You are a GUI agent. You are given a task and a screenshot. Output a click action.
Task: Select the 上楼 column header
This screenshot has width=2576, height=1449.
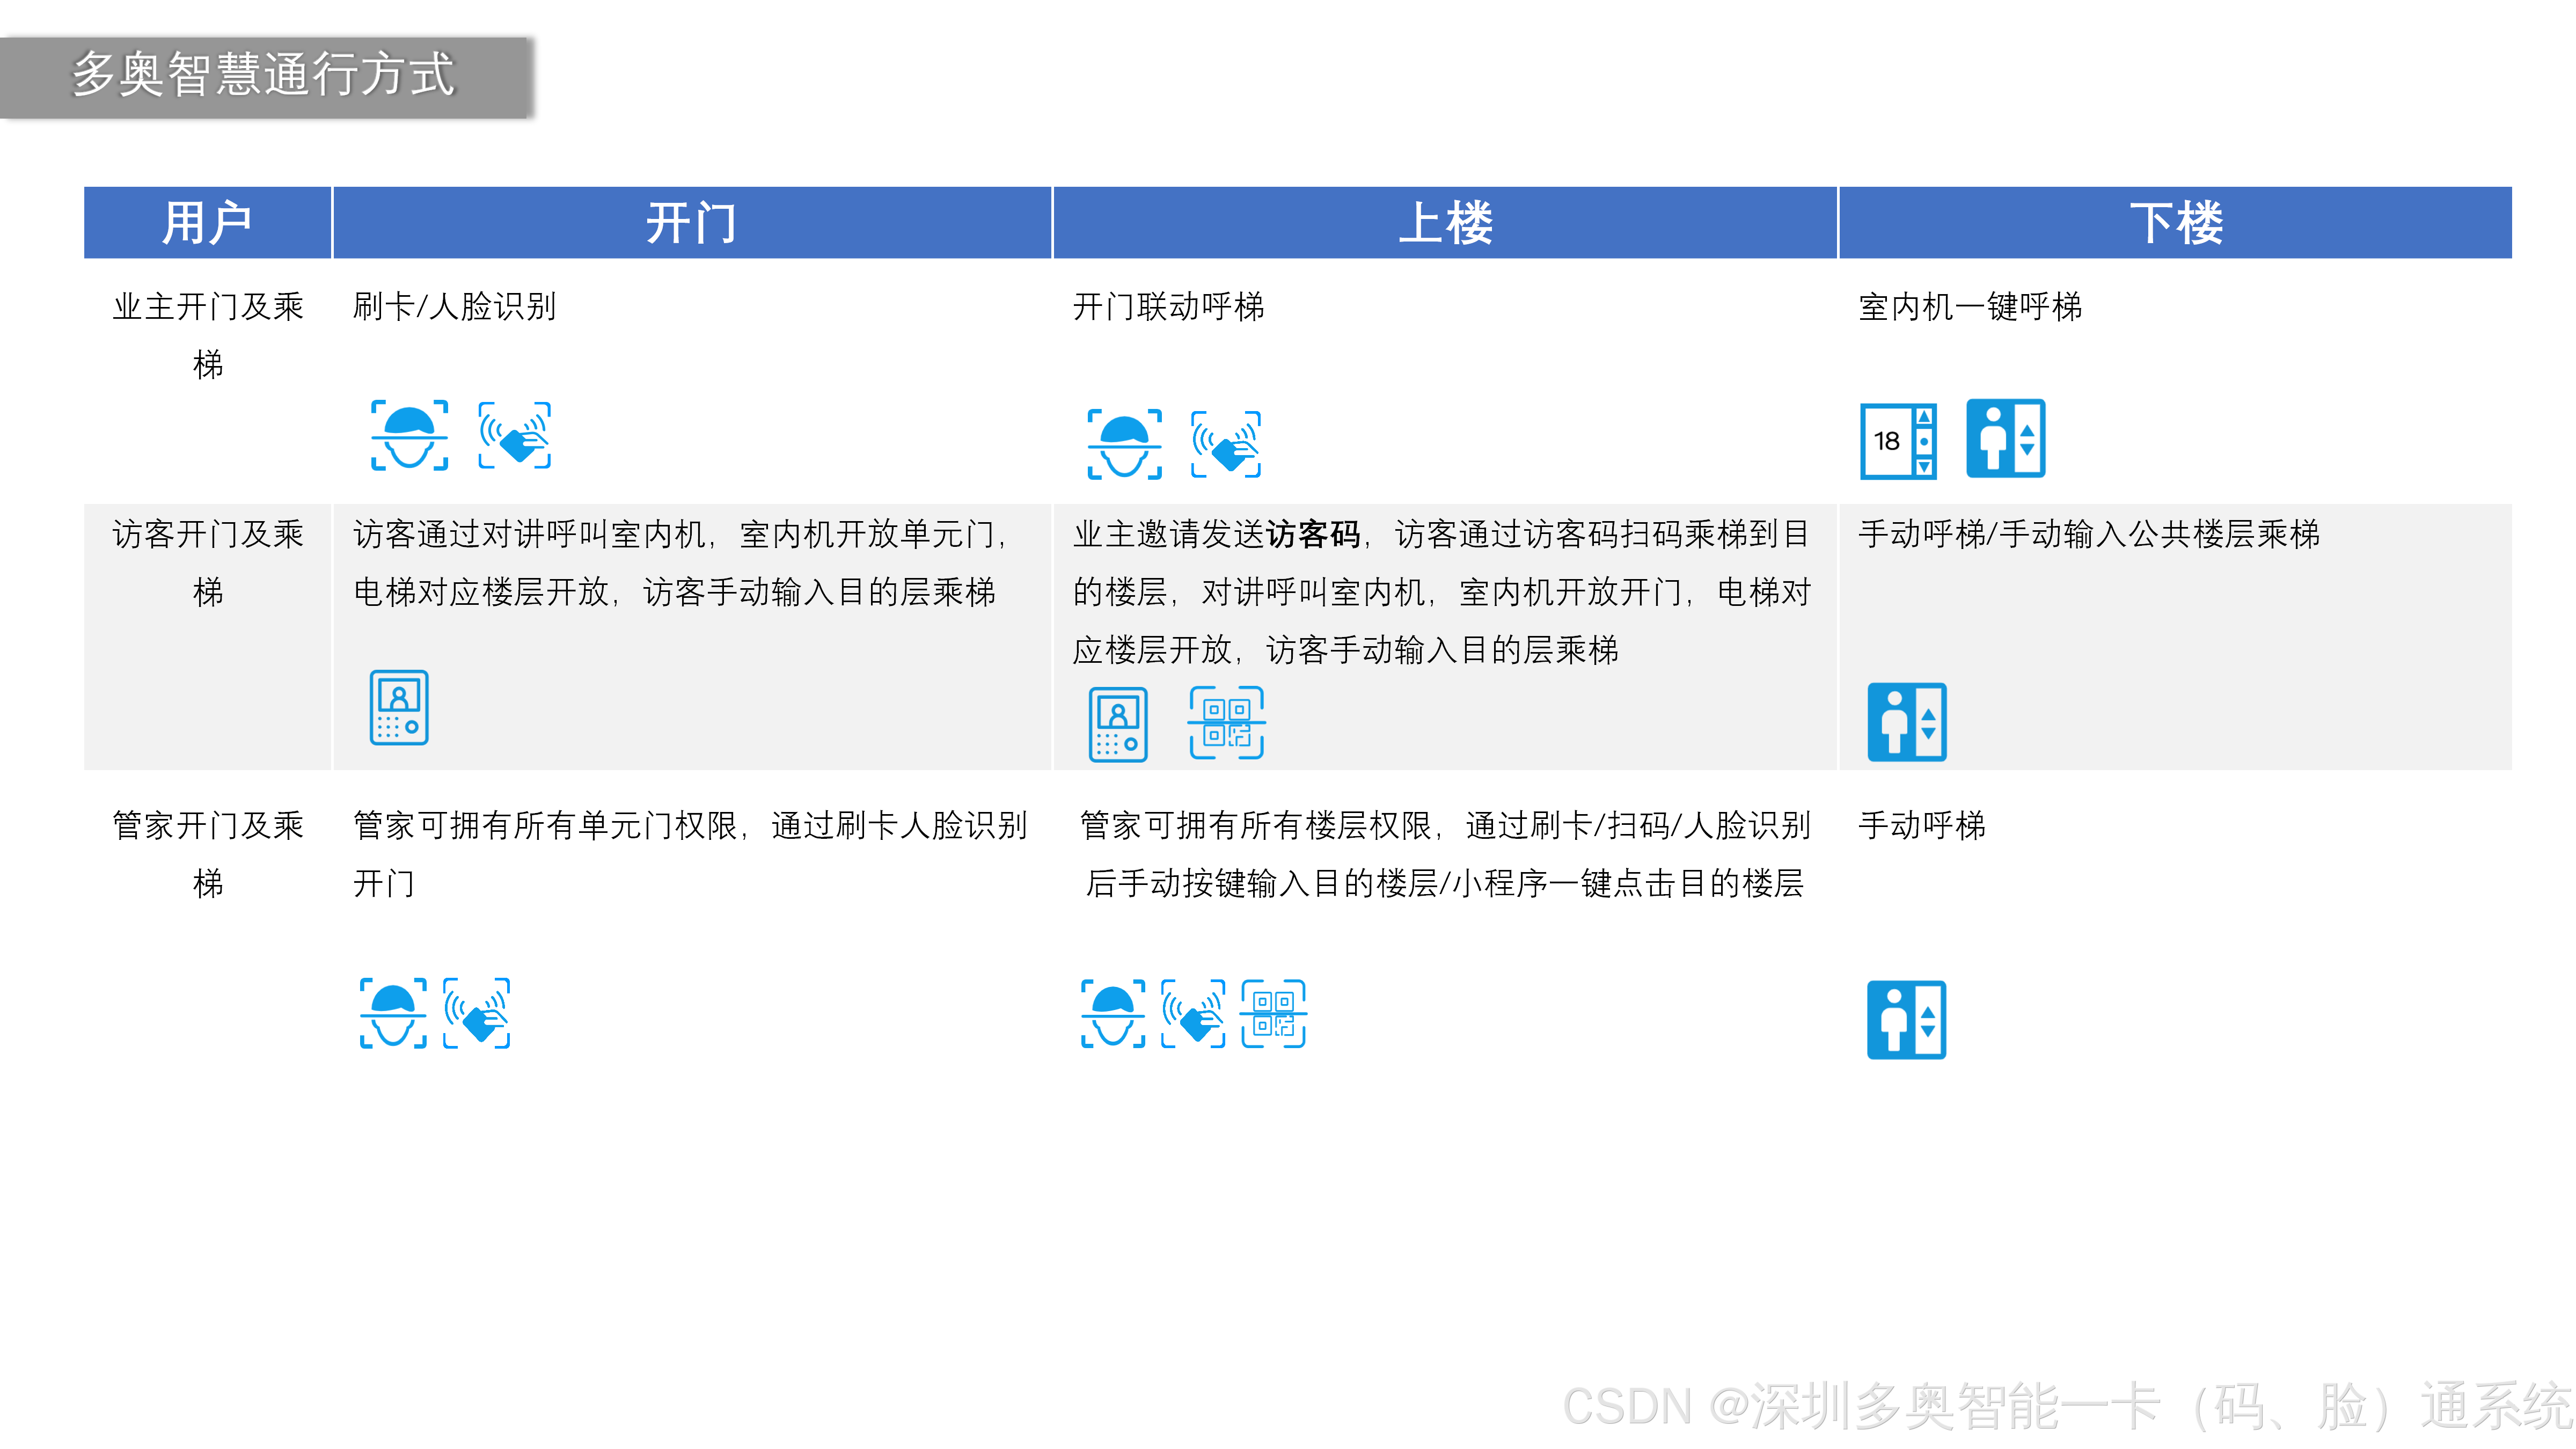[1445, 222]
